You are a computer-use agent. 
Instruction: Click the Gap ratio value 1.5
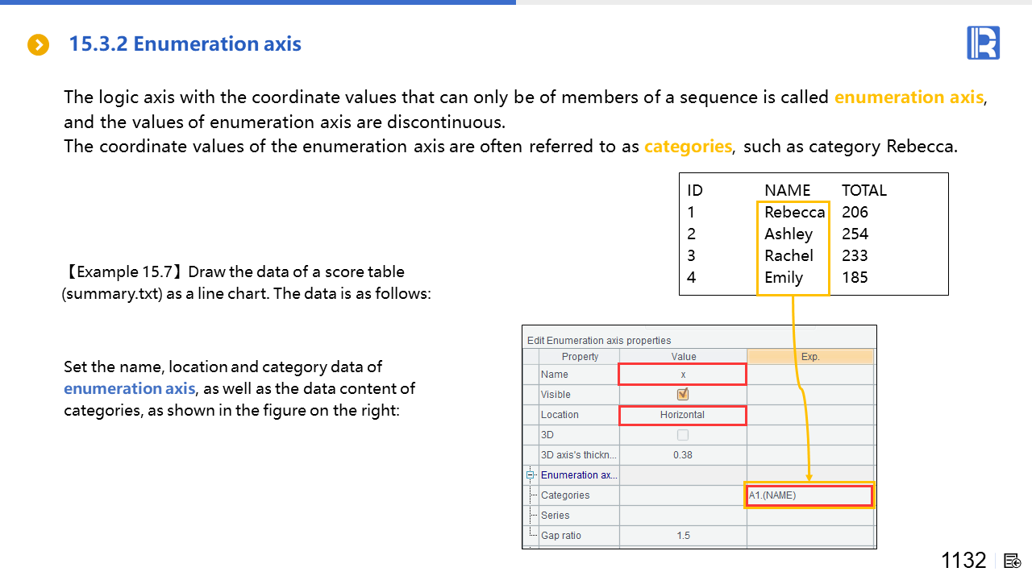683,536
